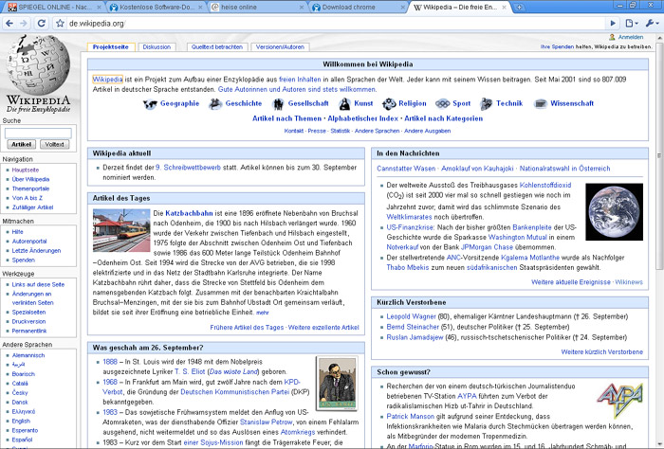The height and width of the screenshot is (449, 664).
Task: Click the Anmelden login link
Action: [x=630, y=37]
